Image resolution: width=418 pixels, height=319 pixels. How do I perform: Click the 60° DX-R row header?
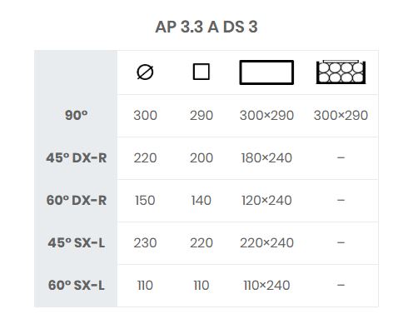(77, 201)
